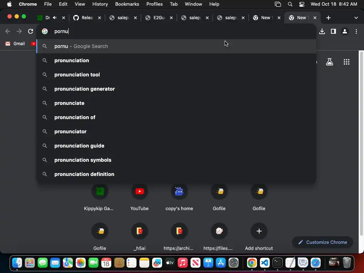Viewport: 364px width, 273px height.
Task: Open Safari from the dock
Action: pos(316,263)
